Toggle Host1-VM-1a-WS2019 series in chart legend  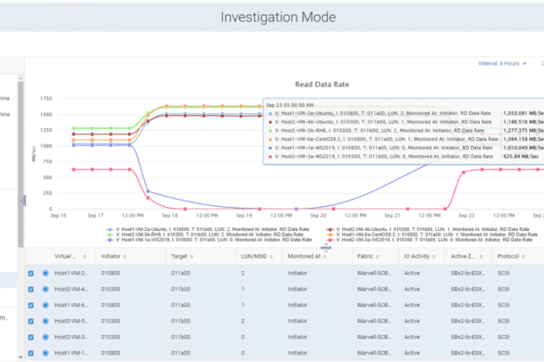(x=209, y=239)
